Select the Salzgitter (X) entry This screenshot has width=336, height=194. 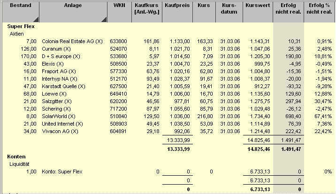click(57, 101)
